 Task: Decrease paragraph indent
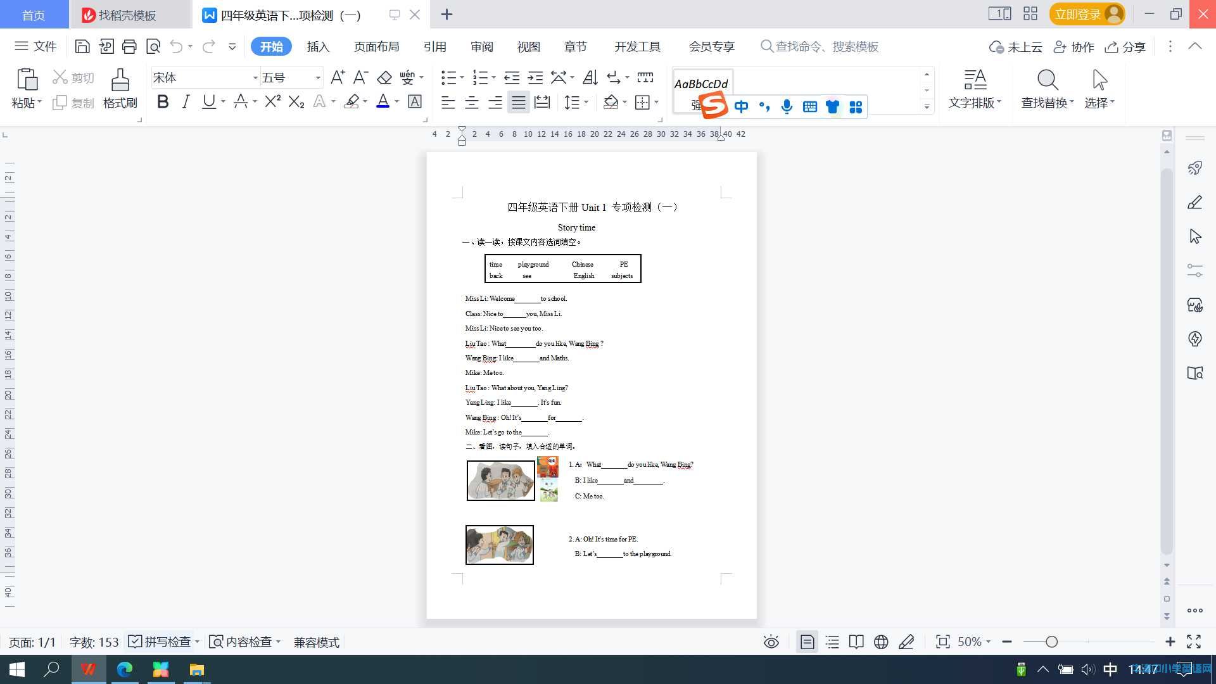pyautogui.click(x=512, y=77)
